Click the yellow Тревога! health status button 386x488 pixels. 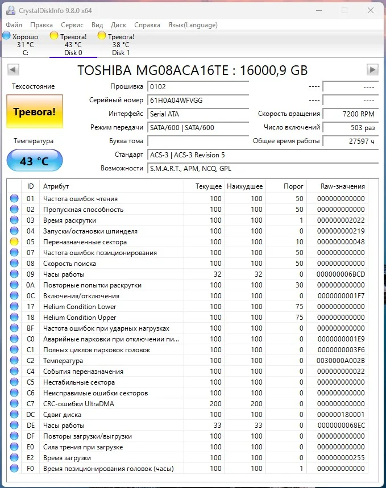click(x=35, y=111)
